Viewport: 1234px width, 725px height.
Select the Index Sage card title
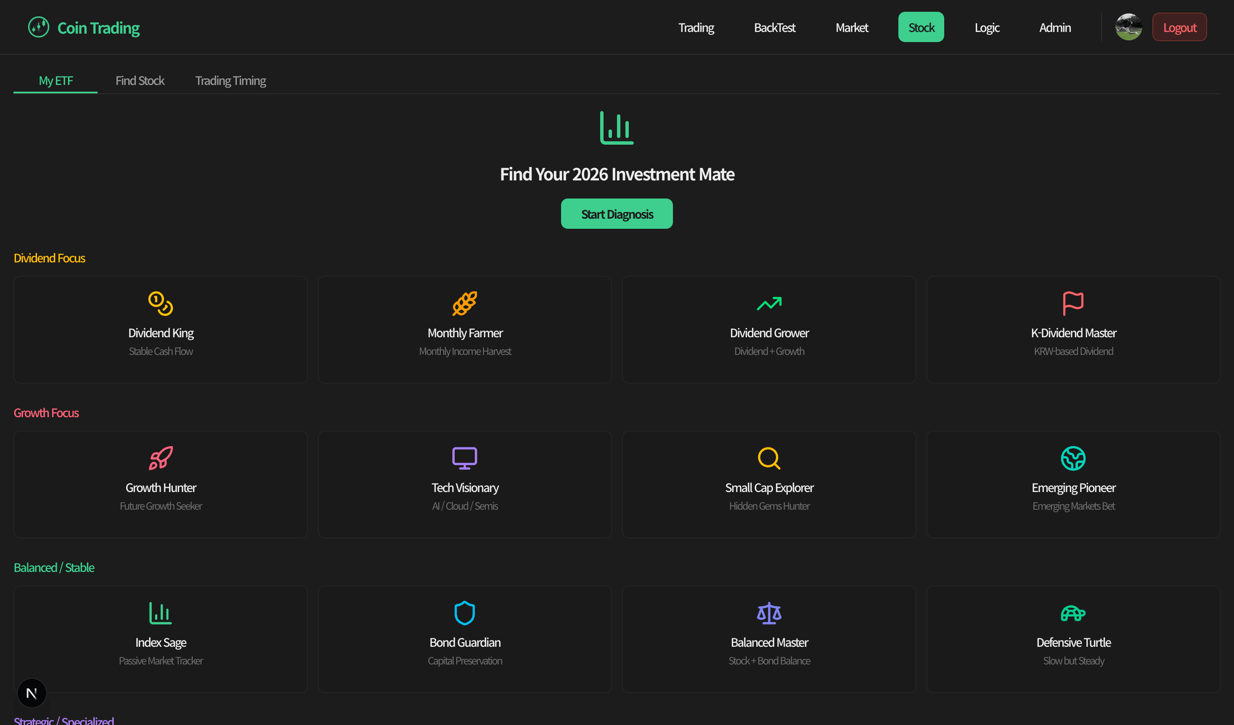point(161,642)
